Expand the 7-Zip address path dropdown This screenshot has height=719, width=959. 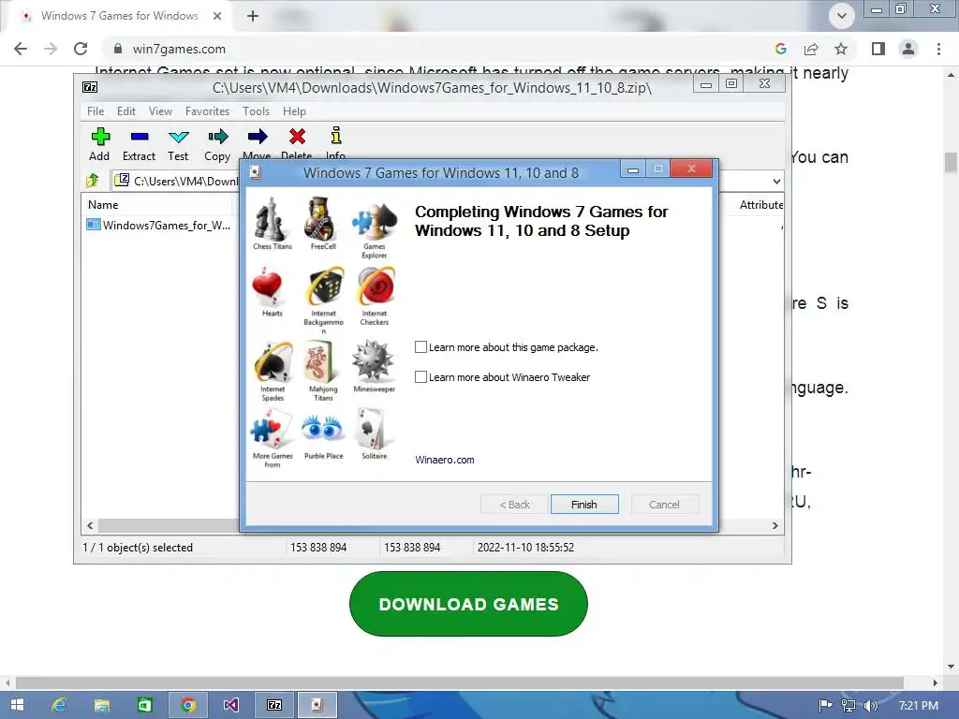pos(776,181)
